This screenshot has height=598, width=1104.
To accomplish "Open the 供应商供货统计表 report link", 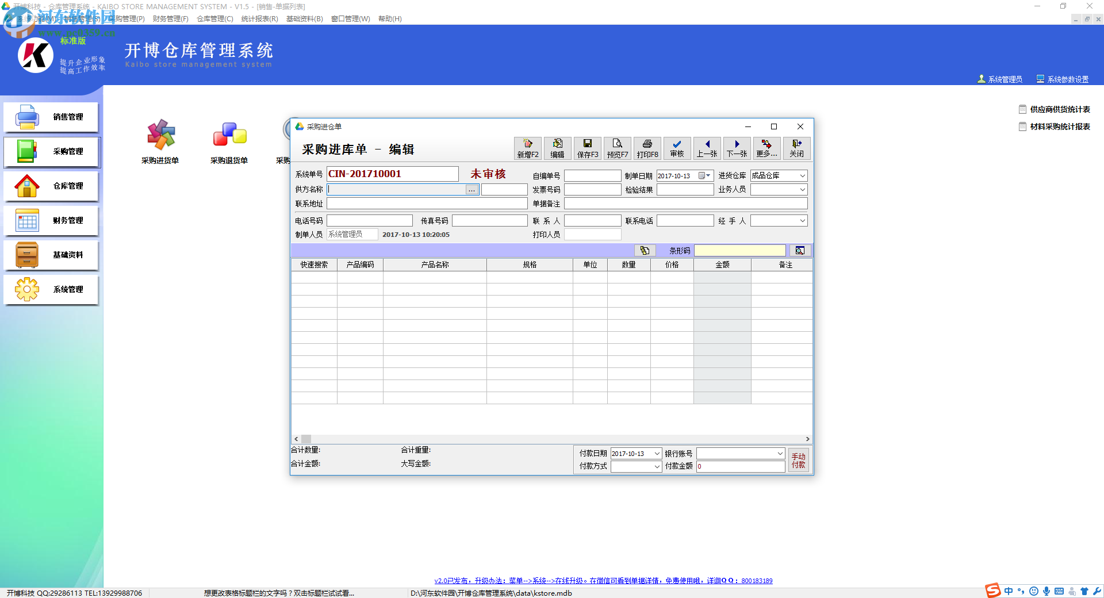I will pyautogui.click(x=1059, y=109).
